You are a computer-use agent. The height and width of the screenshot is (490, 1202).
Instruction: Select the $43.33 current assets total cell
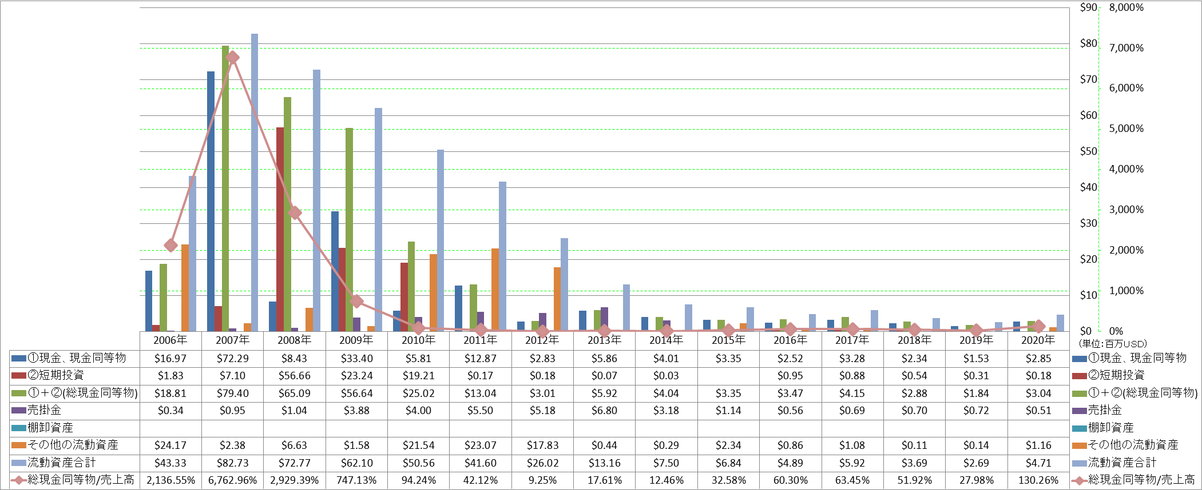(170, 463)
